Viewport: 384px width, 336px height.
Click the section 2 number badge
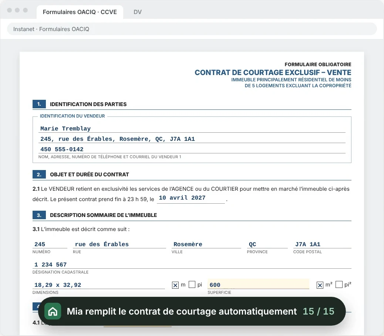point(39,174)
